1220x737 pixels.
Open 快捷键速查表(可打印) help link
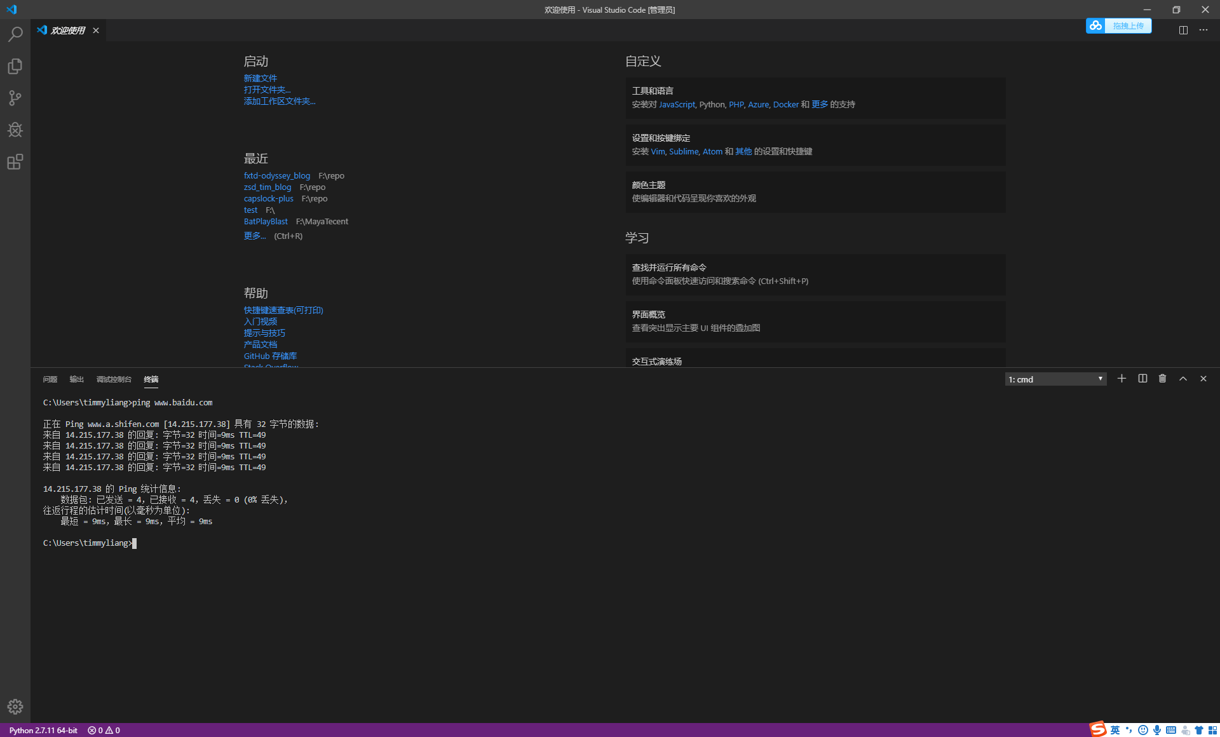click(283, 310)
